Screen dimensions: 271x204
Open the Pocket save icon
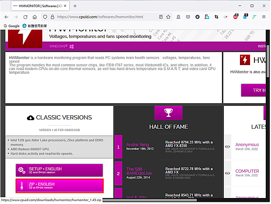188,17
